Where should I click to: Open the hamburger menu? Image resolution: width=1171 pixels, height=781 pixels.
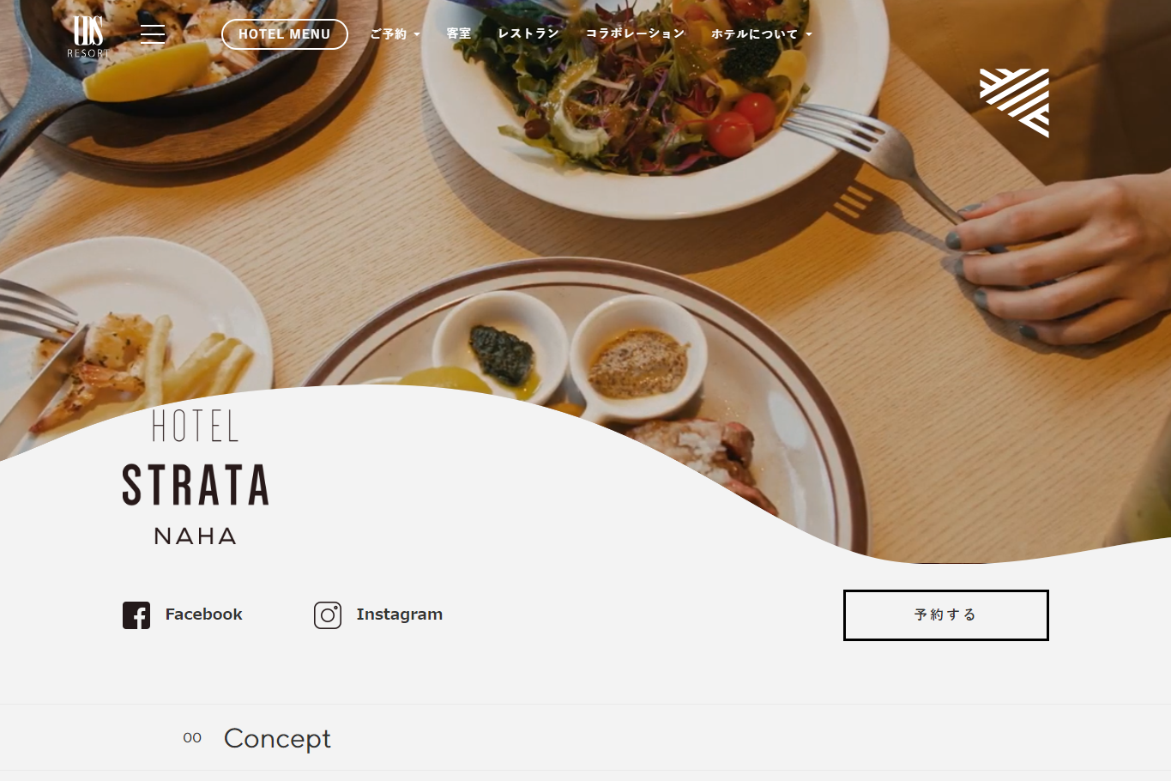point(153,34)
